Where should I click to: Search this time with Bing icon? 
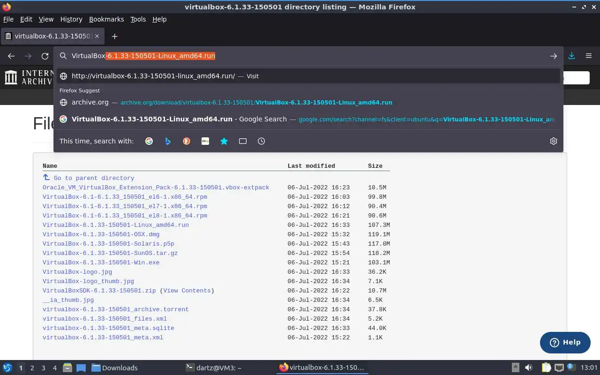[168, 141]
